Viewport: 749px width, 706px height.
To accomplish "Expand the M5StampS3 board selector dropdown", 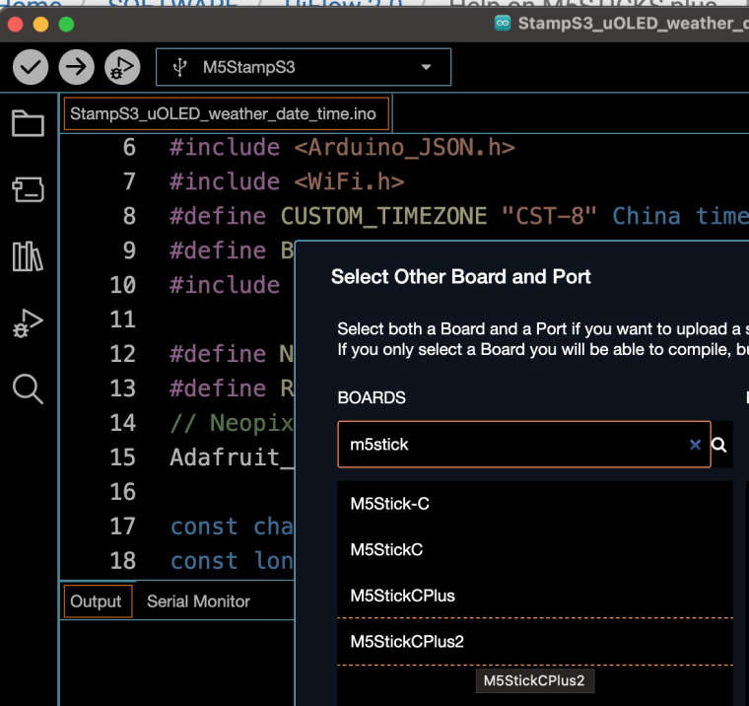I will (304, 67).
